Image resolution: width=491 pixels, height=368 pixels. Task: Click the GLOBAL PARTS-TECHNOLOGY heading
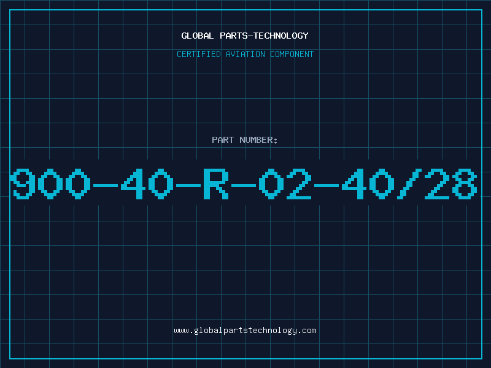point(245,36)
